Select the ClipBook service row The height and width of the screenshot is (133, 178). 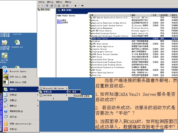tap(134, 41)
